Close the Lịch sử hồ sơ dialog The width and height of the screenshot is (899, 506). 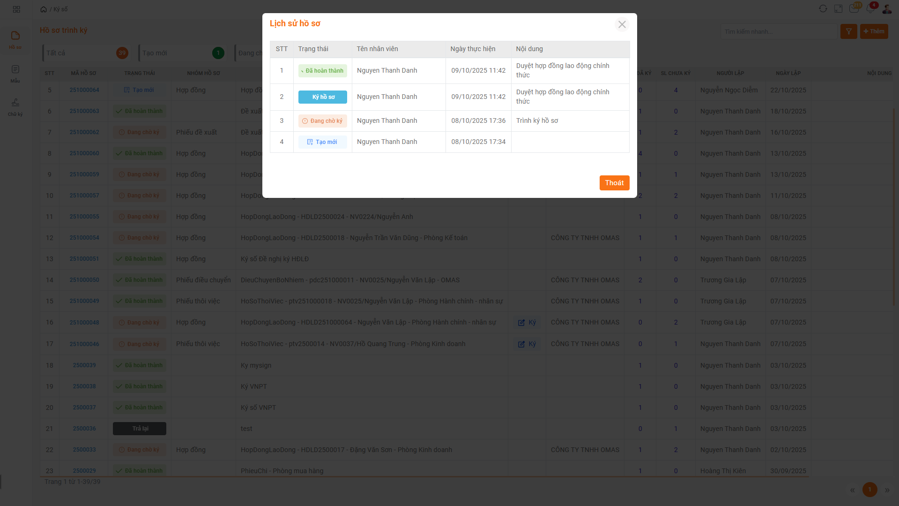[622, 24]
